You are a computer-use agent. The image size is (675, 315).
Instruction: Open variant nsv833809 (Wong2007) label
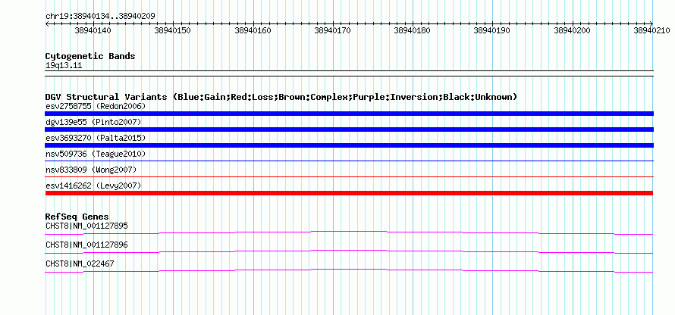[x=91, y=170]
